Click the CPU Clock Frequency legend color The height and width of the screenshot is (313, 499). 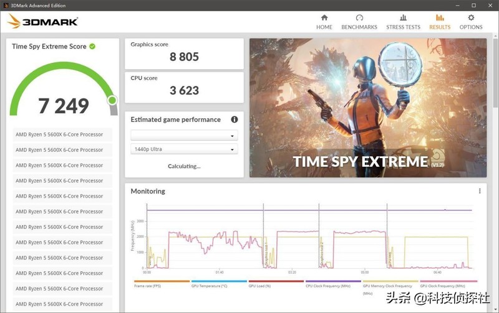click(333, 281)
